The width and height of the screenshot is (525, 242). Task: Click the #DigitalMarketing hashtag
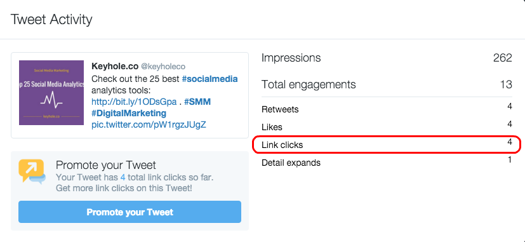click(x=129, y=113)
